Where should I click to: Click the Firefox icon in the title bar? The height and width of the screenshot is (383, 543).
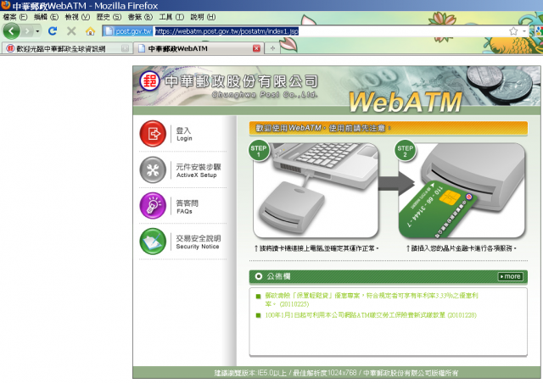click(6, 5)
